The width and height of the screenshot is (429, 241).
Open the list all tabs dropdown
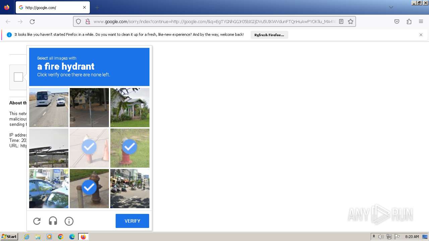[x=391, y=7]
